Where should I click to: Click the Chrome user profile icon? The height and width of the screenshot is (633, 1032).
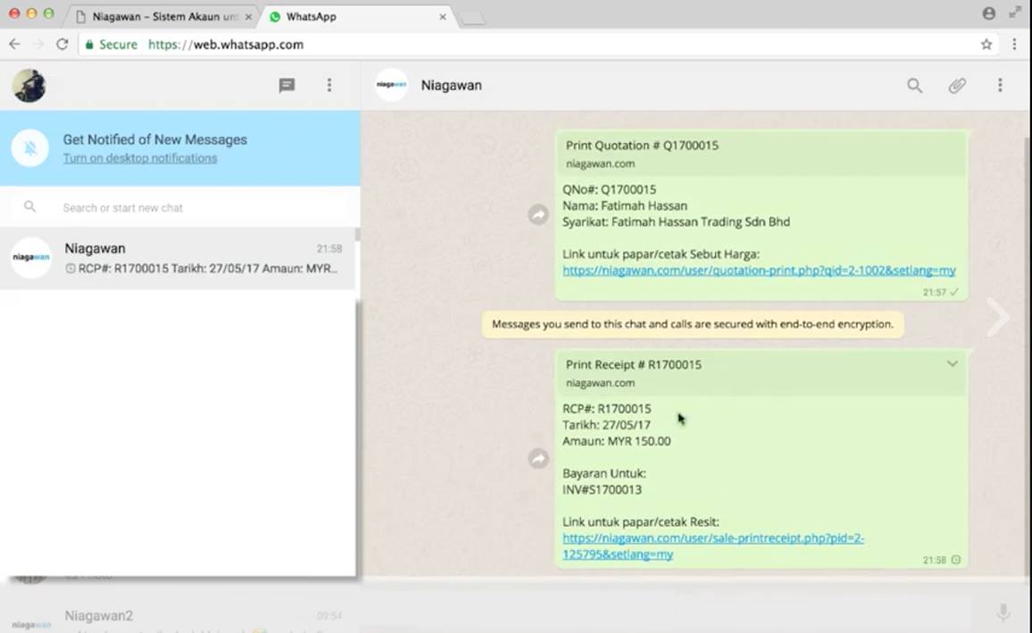tap(988, 13)
